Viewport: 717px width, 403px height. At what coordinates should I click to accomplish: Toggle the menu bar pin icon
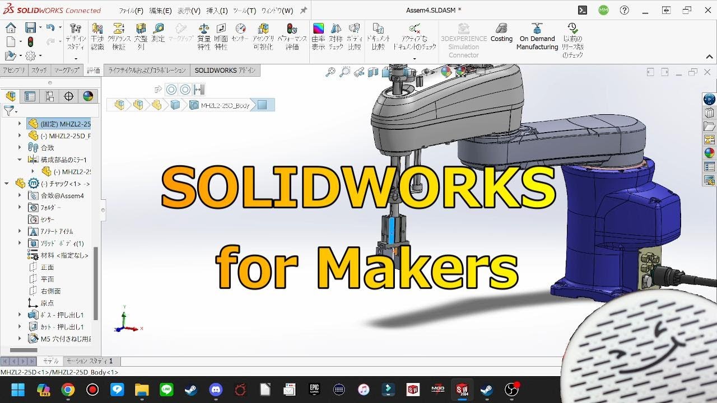(x=304, y=11)
